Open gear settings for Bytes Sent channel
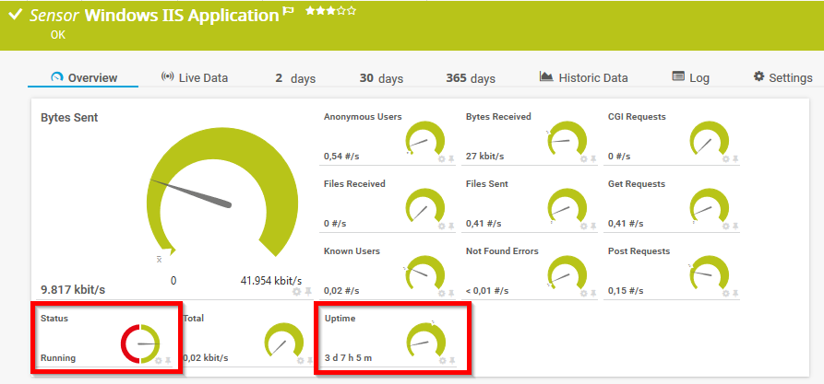824x384 pixels. pos(296,292)
